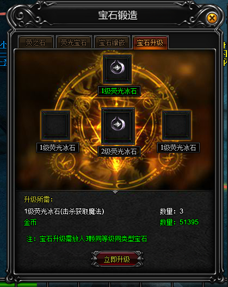Click the 立即升级 button
Screen dimensions: 228x287
(117, 259)
